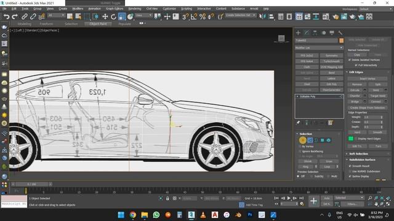Select Vertex sub-object level icon
Screen dimensions: 394x221
(302, 140)
